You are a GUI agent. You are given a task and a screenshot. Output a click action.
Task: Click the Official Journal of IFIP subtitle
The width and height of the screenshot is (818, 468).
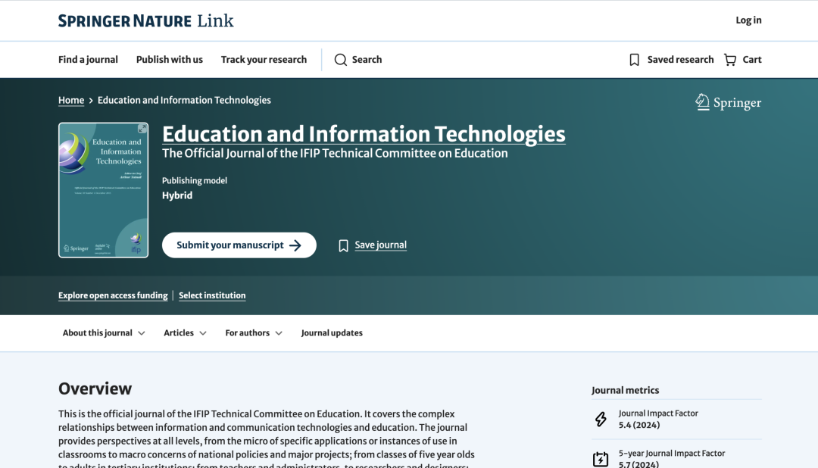tap(335, 154)
